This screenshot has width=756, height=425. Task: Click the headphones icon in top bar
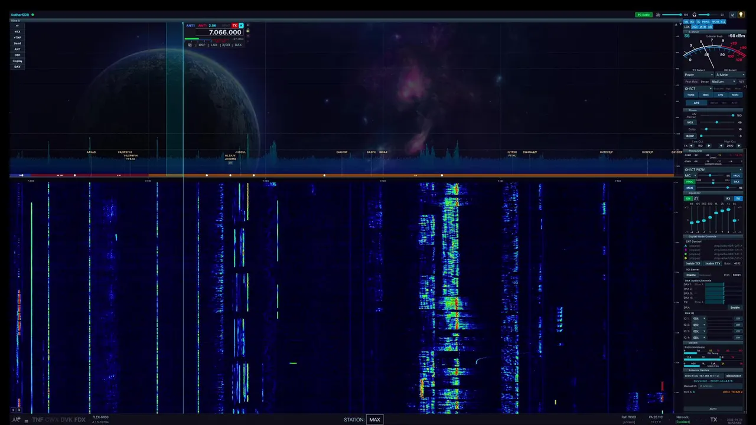(x=695, y=15)
